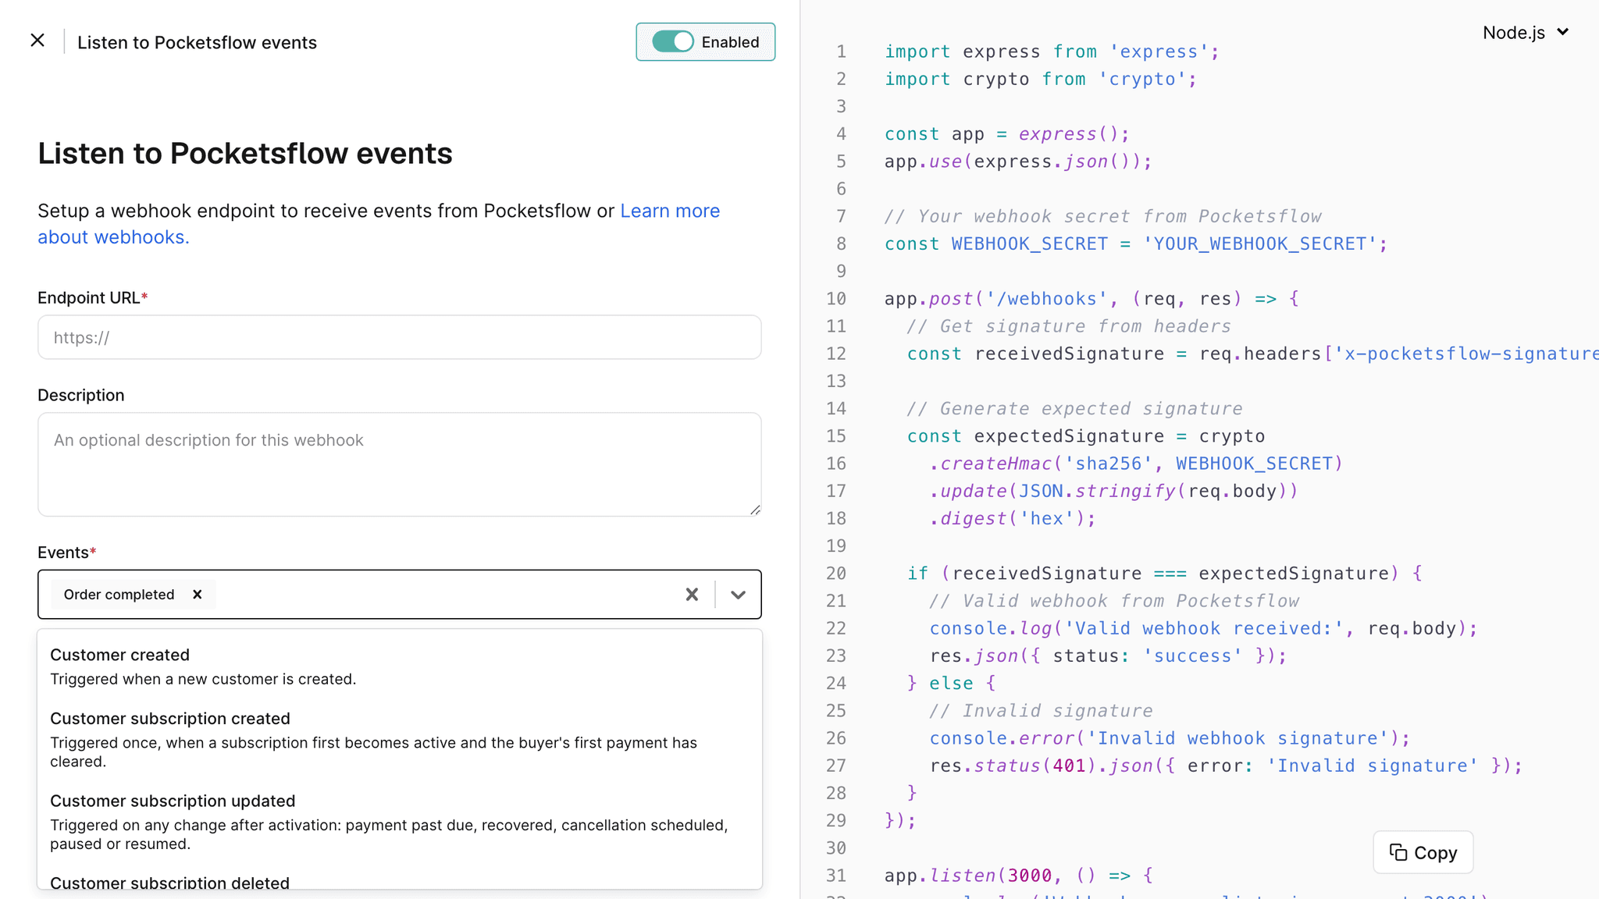The height and width of the screenshot is (899, 1599).
Task: Click the Events field label
Action: [67, 553]
